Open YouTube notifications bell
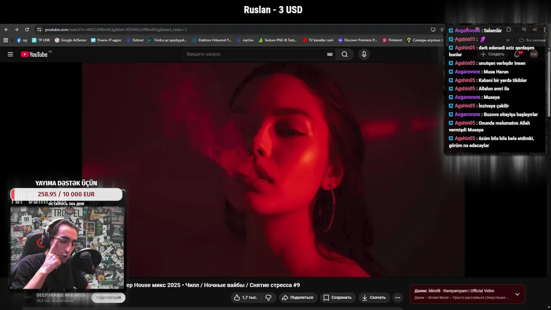This screenshot has height=310, width=551. [517, 54]
